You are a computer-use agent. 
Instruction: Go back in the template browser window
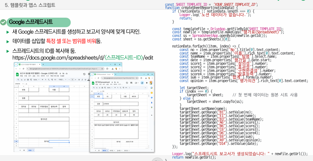tap(16, 69)
